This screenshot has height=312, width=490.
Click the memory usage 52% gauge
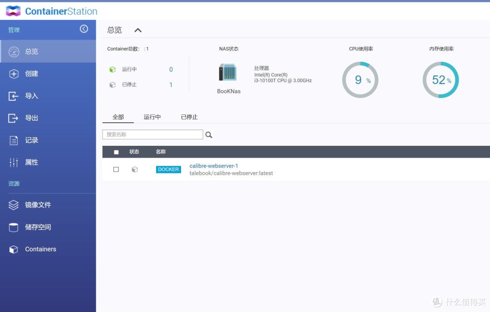click(x=441, y=80)
